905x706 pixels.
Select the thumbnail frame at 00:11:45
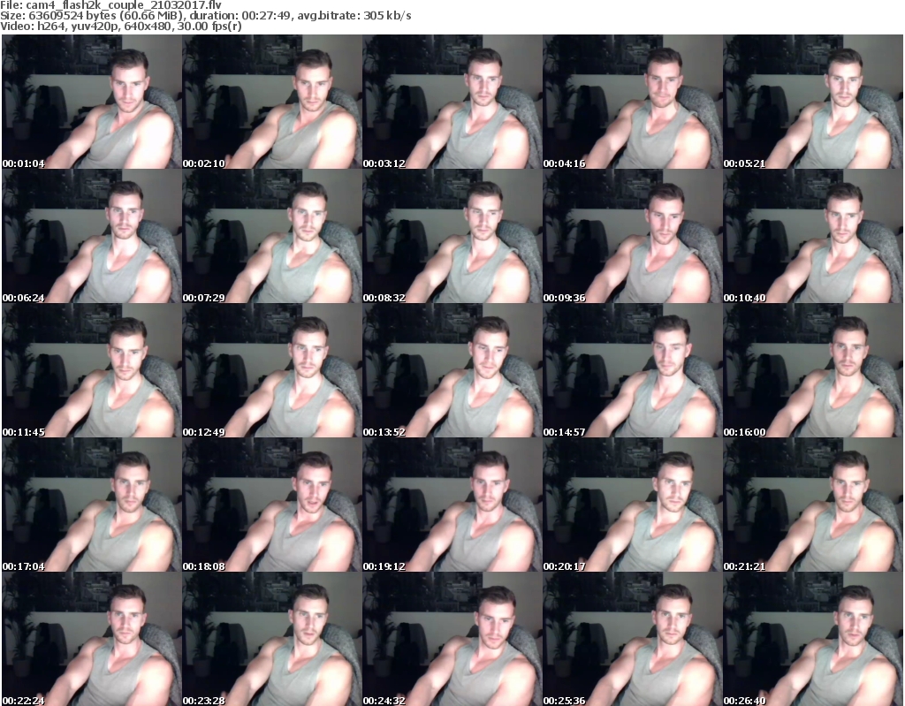[92, 370]
